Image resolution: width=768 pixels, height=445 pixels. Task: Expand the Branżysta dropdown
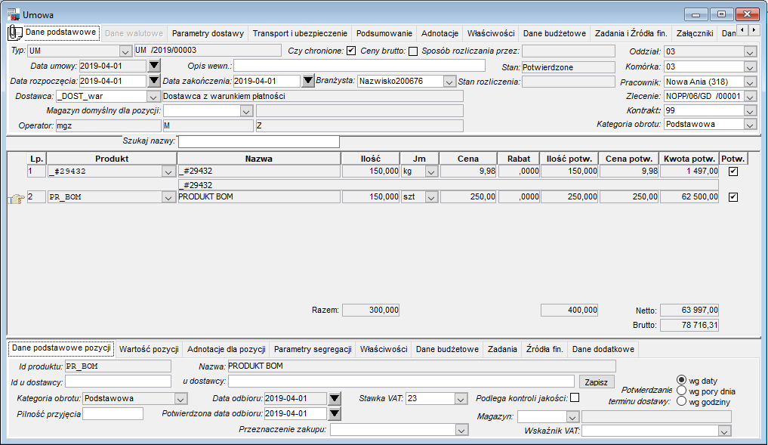(449, 82)
